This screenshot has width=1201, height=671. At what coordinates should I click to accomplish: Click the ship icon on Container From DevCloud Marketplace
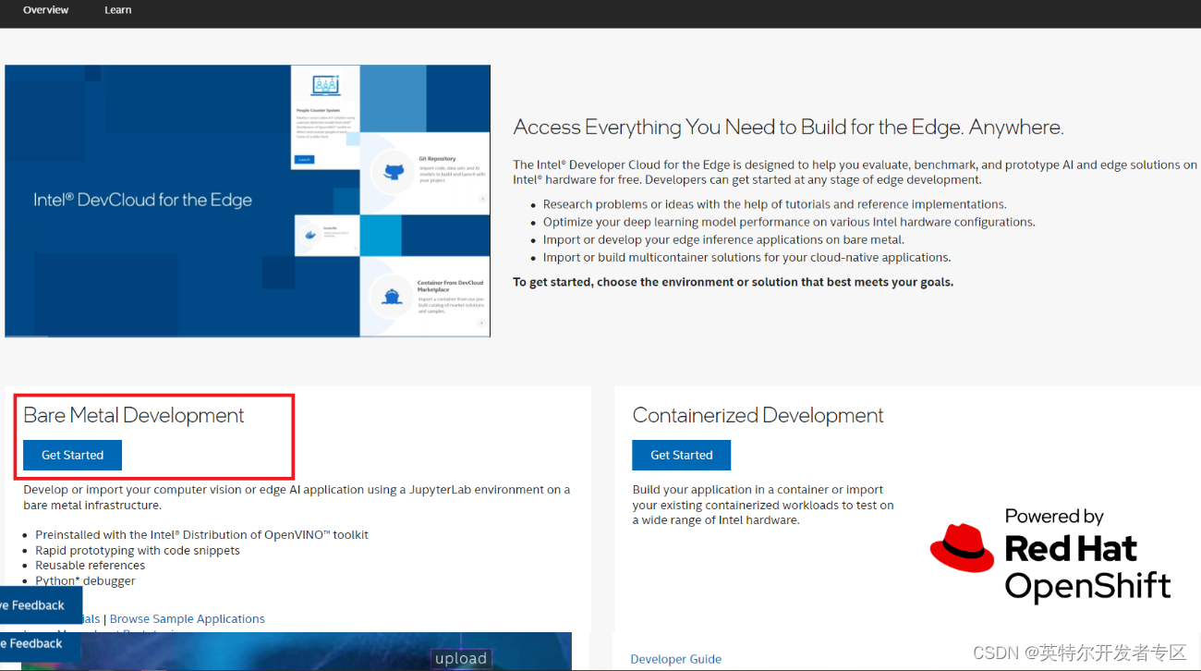[x=392, y=297]
